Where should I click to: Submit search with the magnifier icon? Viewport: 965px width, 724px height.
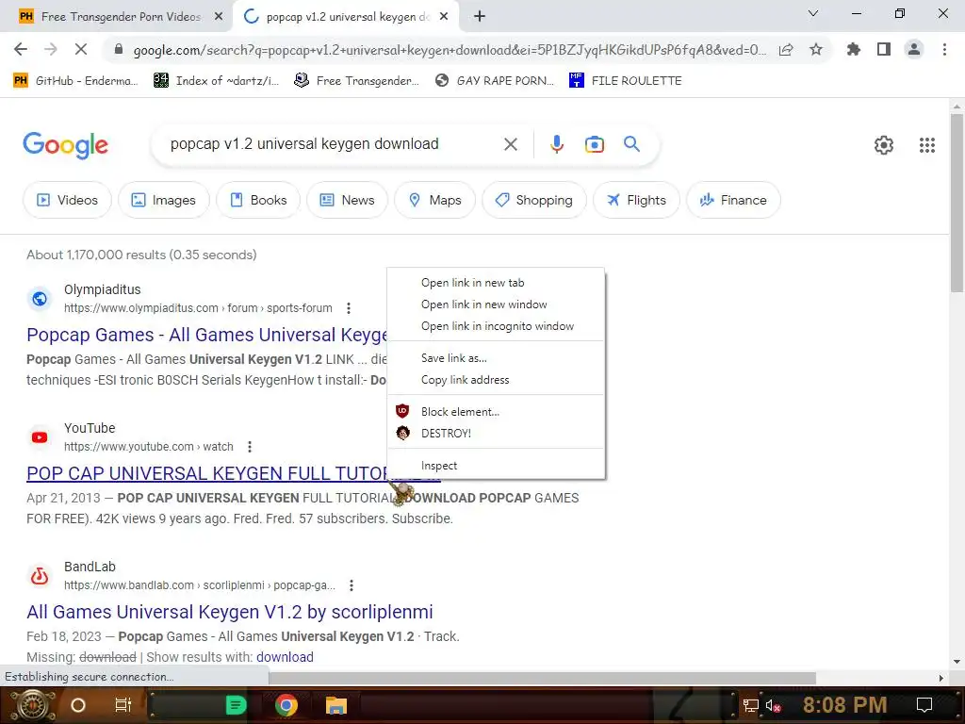tap(631, 144)
